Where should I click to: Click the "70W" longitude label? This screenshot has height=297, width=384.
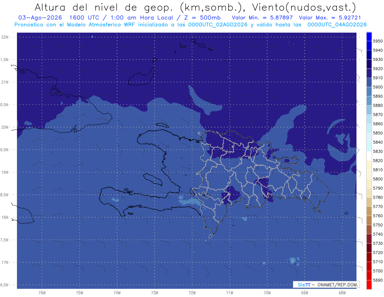click(x=267, y=293)
